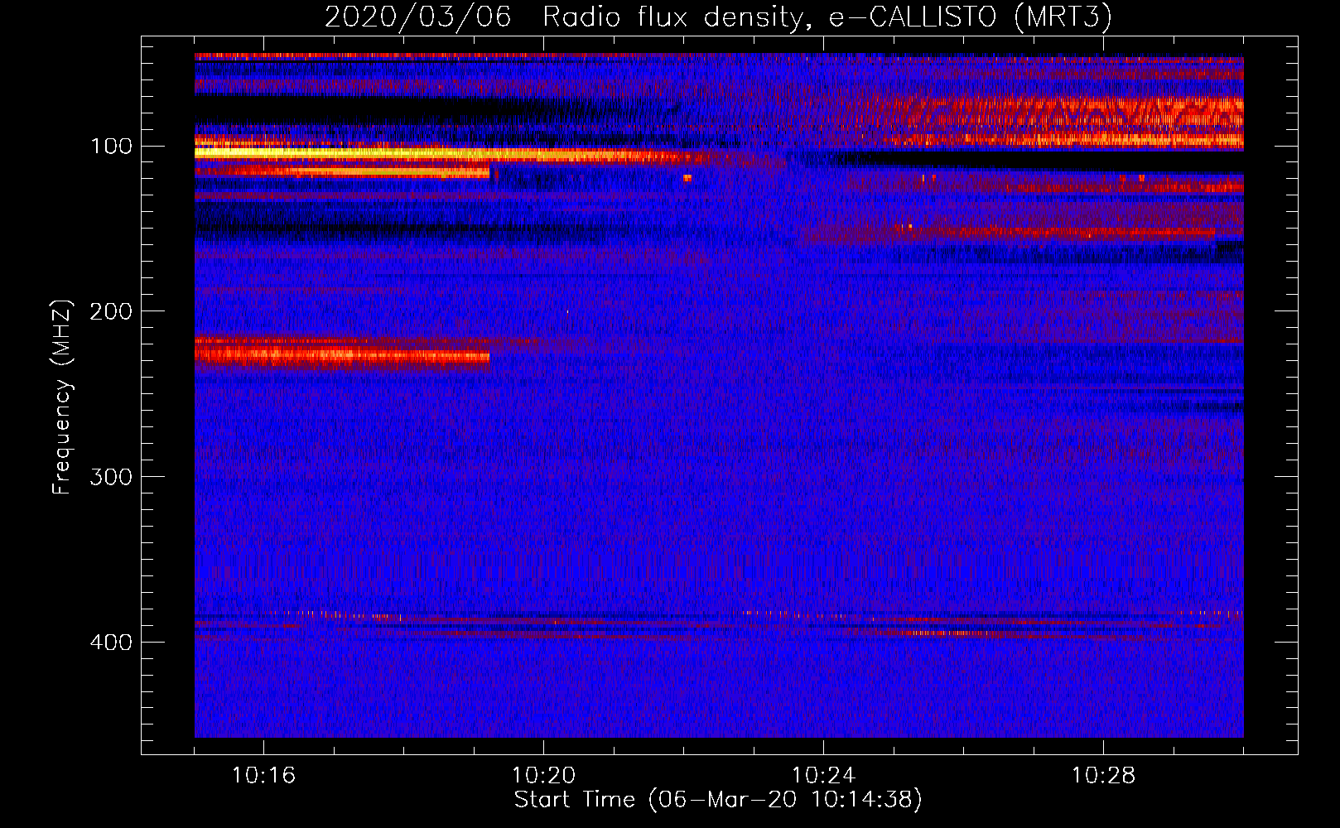Click the 'Frequency (MHZ)' axis label
Image resolution: width=1340 pixels, height=828 pixels.
pos(61,397)
